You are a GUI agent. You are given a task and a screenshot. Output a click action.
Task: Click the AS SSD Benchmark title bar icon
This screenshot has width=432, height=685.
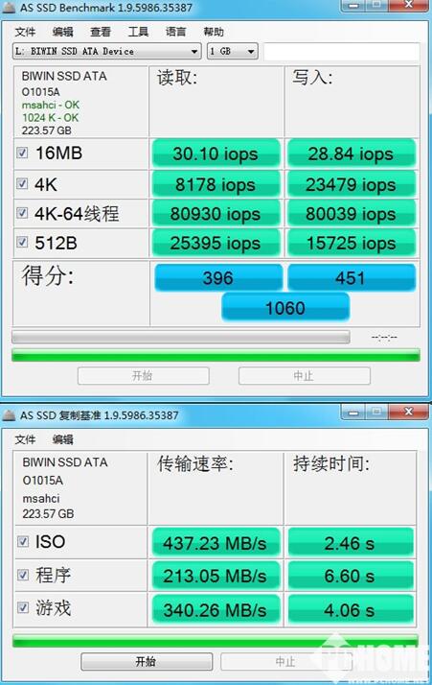(x=10, y=8)
